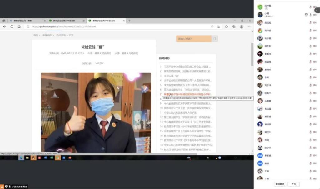
Task: Reload the page with the refresh icon
Action: click(x=12, y=26)
